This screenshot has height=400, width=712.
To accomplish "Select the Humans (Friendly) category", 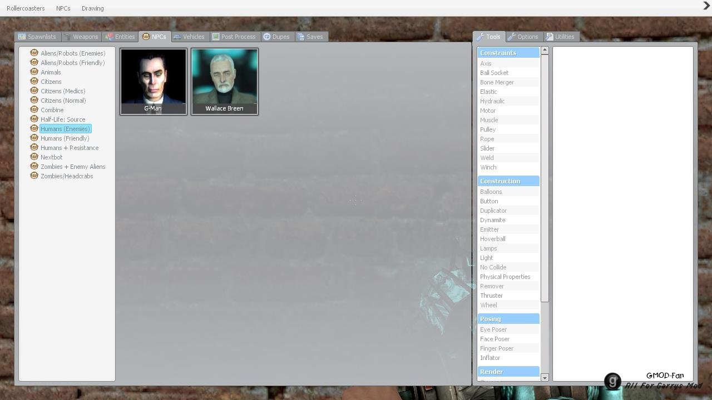I will click(65, 138).
